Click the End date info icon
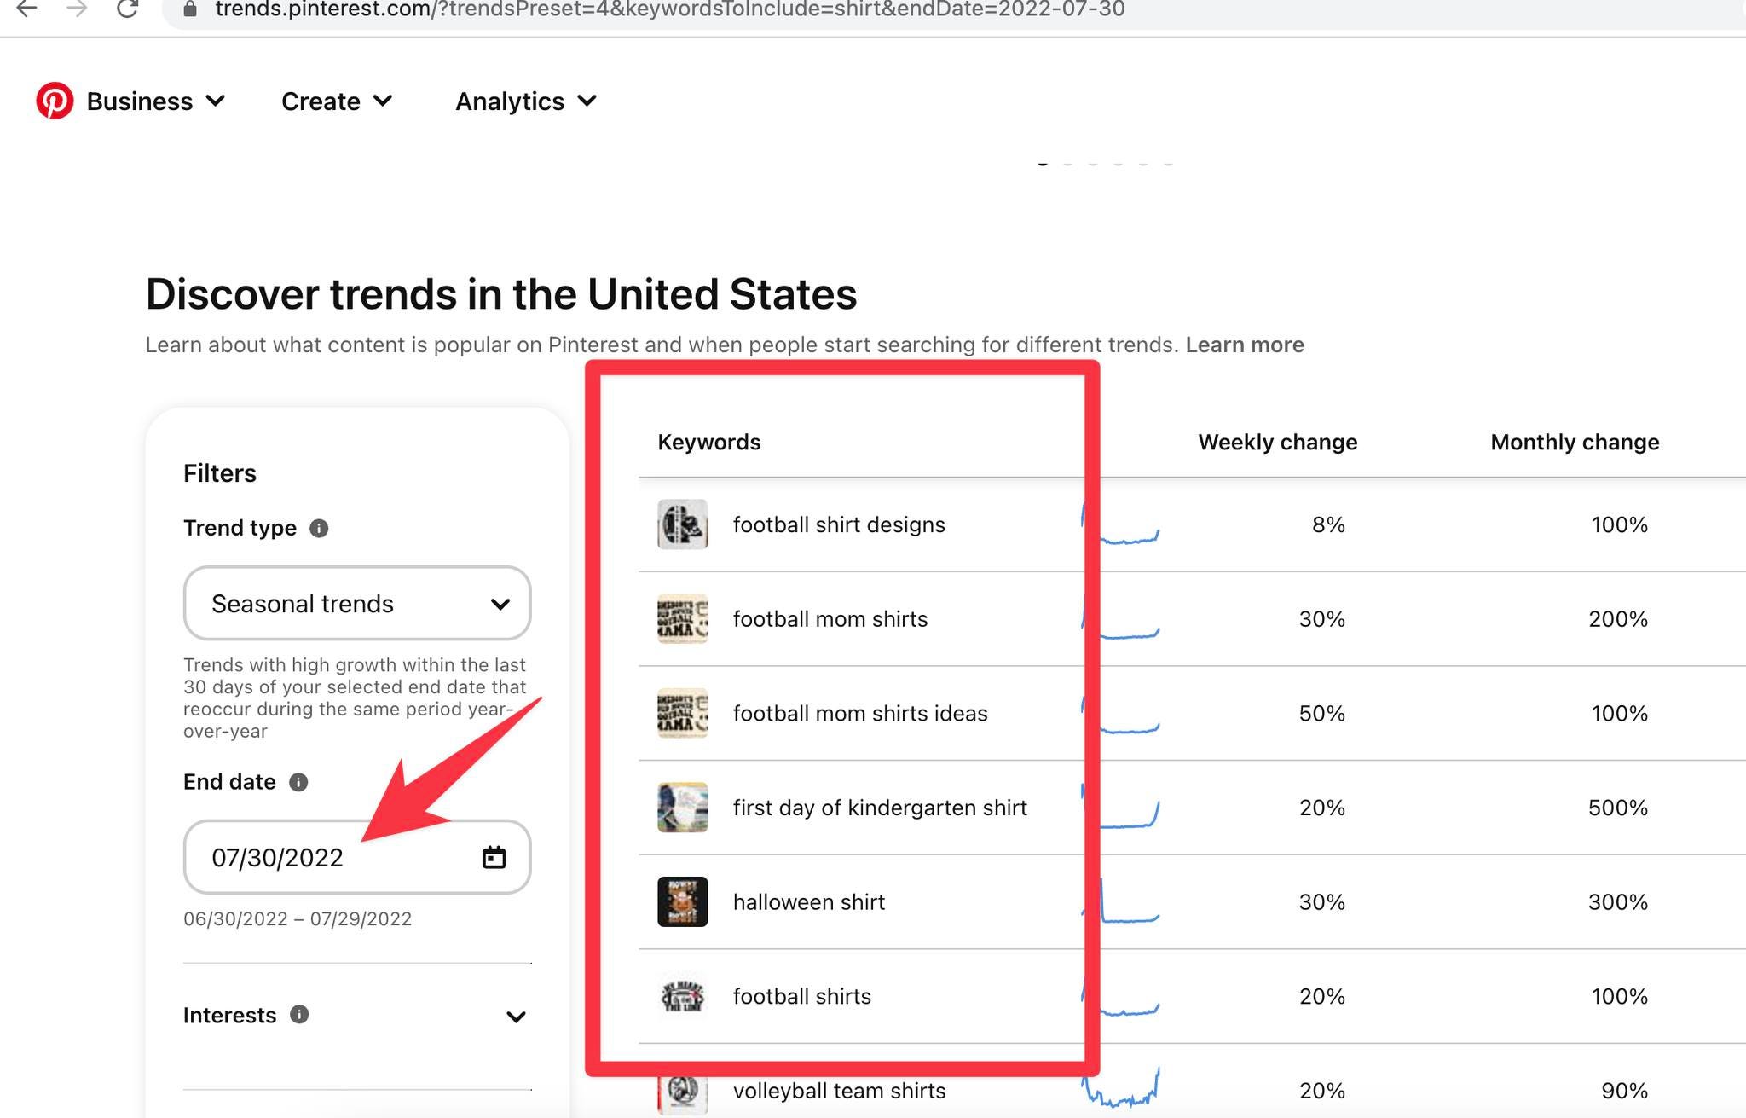This screenshot has width=1746, height=1118. coord(298,782)
